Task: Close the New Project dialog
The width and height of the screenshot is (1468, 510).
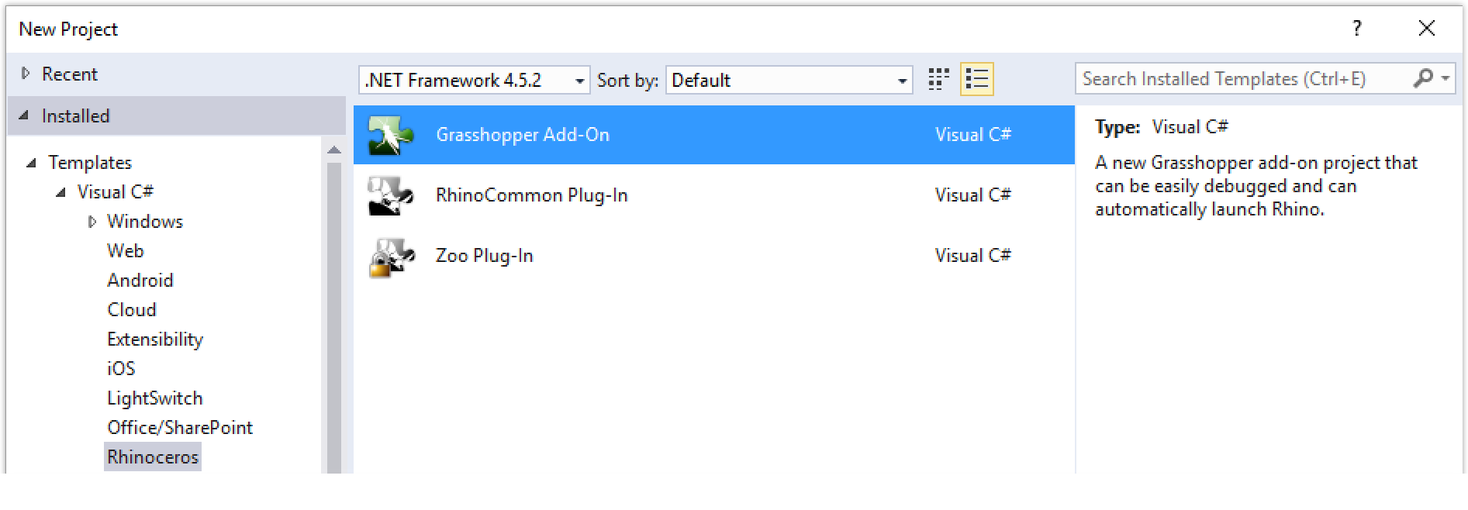Action: [x=1426, y=29]
